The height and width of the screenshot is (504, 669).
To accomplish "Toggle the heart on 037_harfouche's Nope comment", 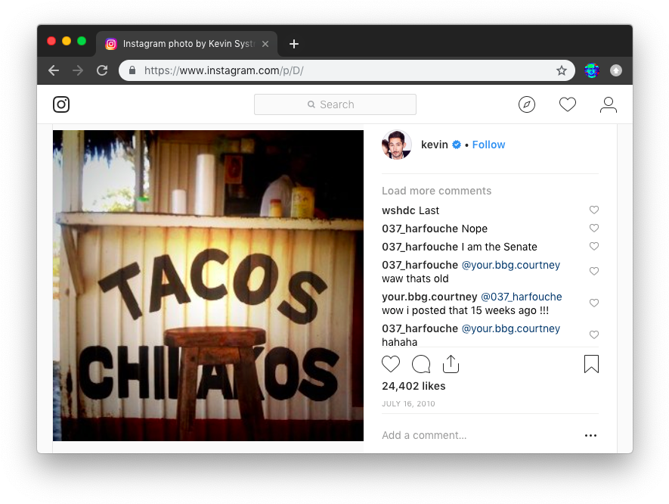I will pos(594,228).
